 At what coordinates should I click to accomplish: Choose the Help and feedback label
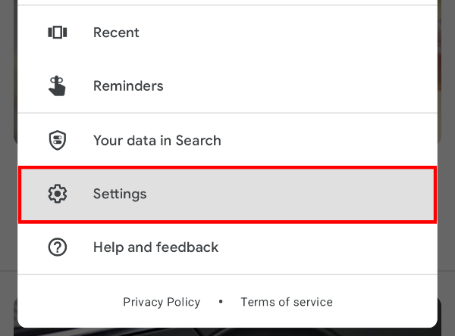155,247
